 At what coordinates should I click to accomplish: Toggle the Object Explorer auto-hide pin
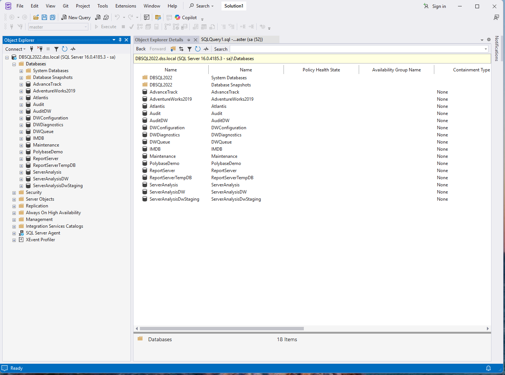(x=120, y=40)
